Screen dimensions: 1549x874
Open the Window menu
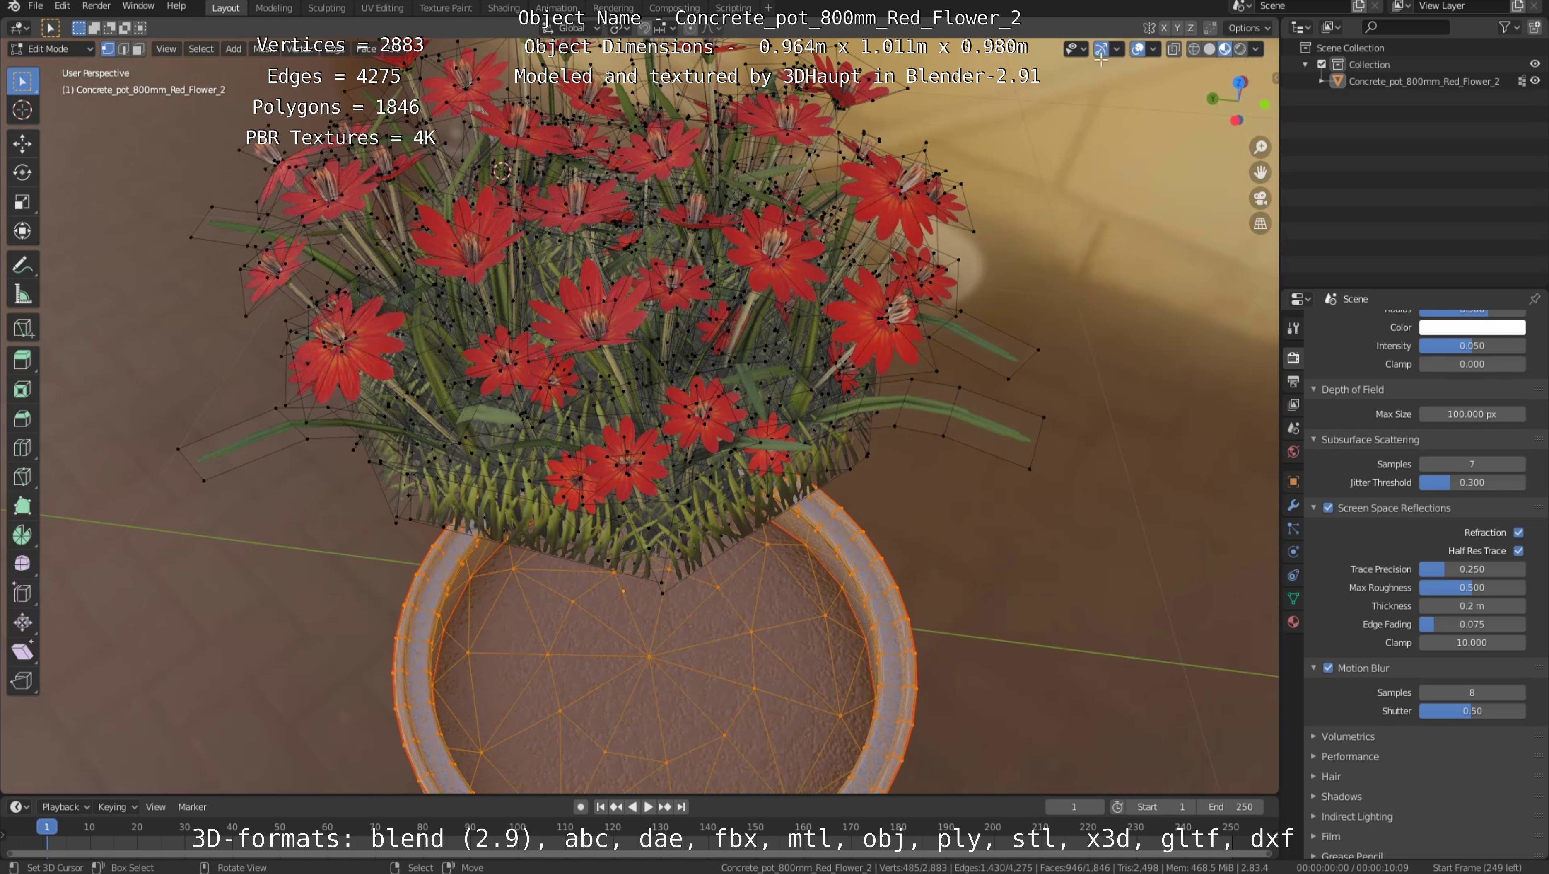[x=138, y=6]
